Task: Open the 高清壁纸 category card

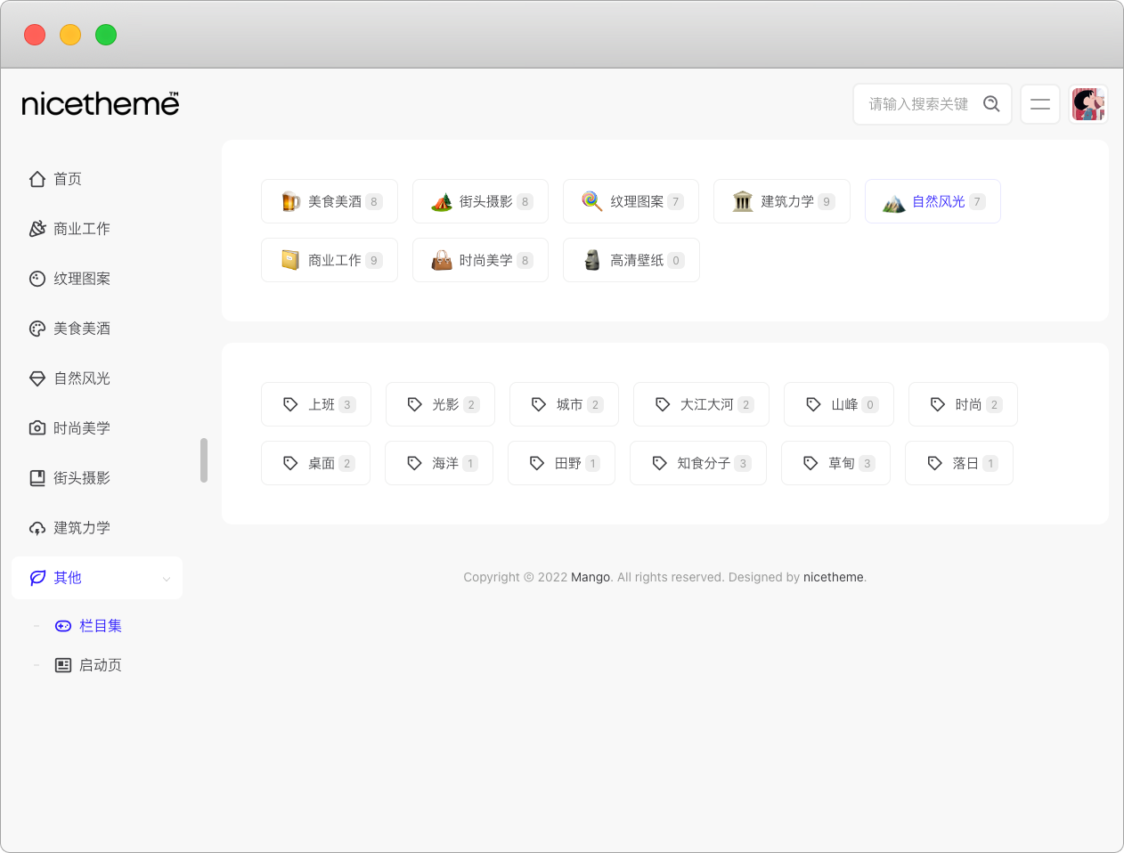Action: point(631,260)
